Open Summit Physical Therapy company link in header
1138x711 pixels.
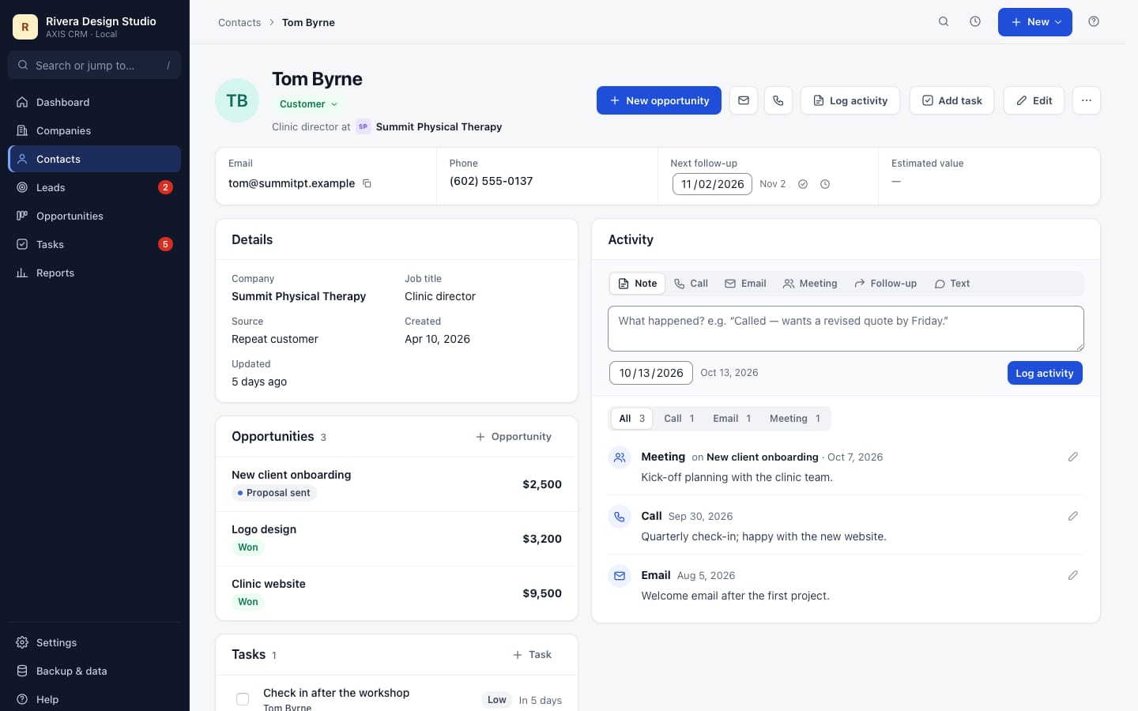439,126
